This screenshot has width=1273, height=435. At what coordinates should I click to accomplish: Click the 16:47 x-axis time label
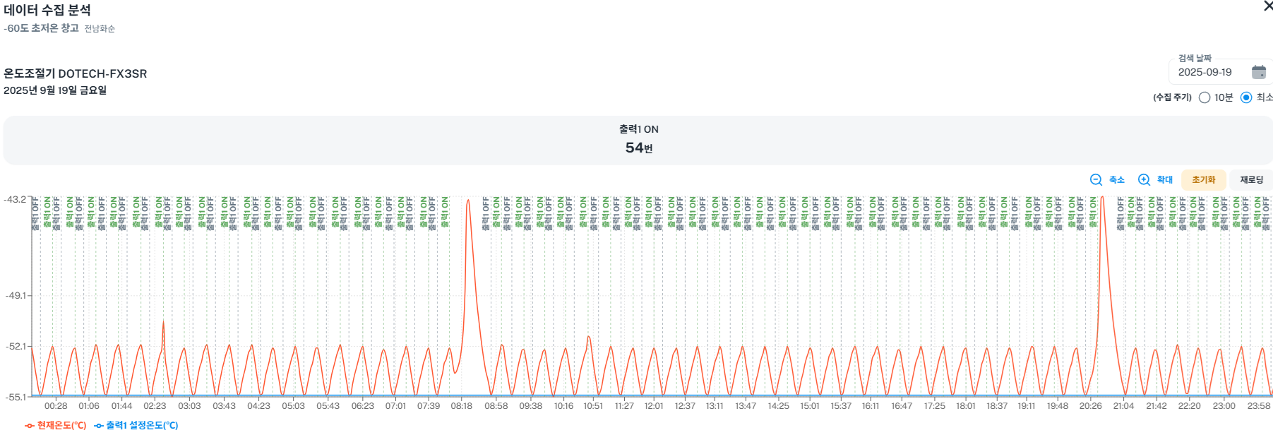point(902,406)
